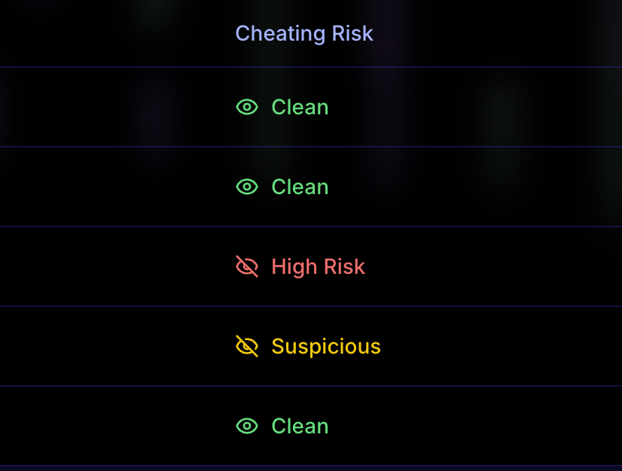Click the Suspicious status label
The image size is (622, 471).
pyautogui.click(x=326, y=346)
